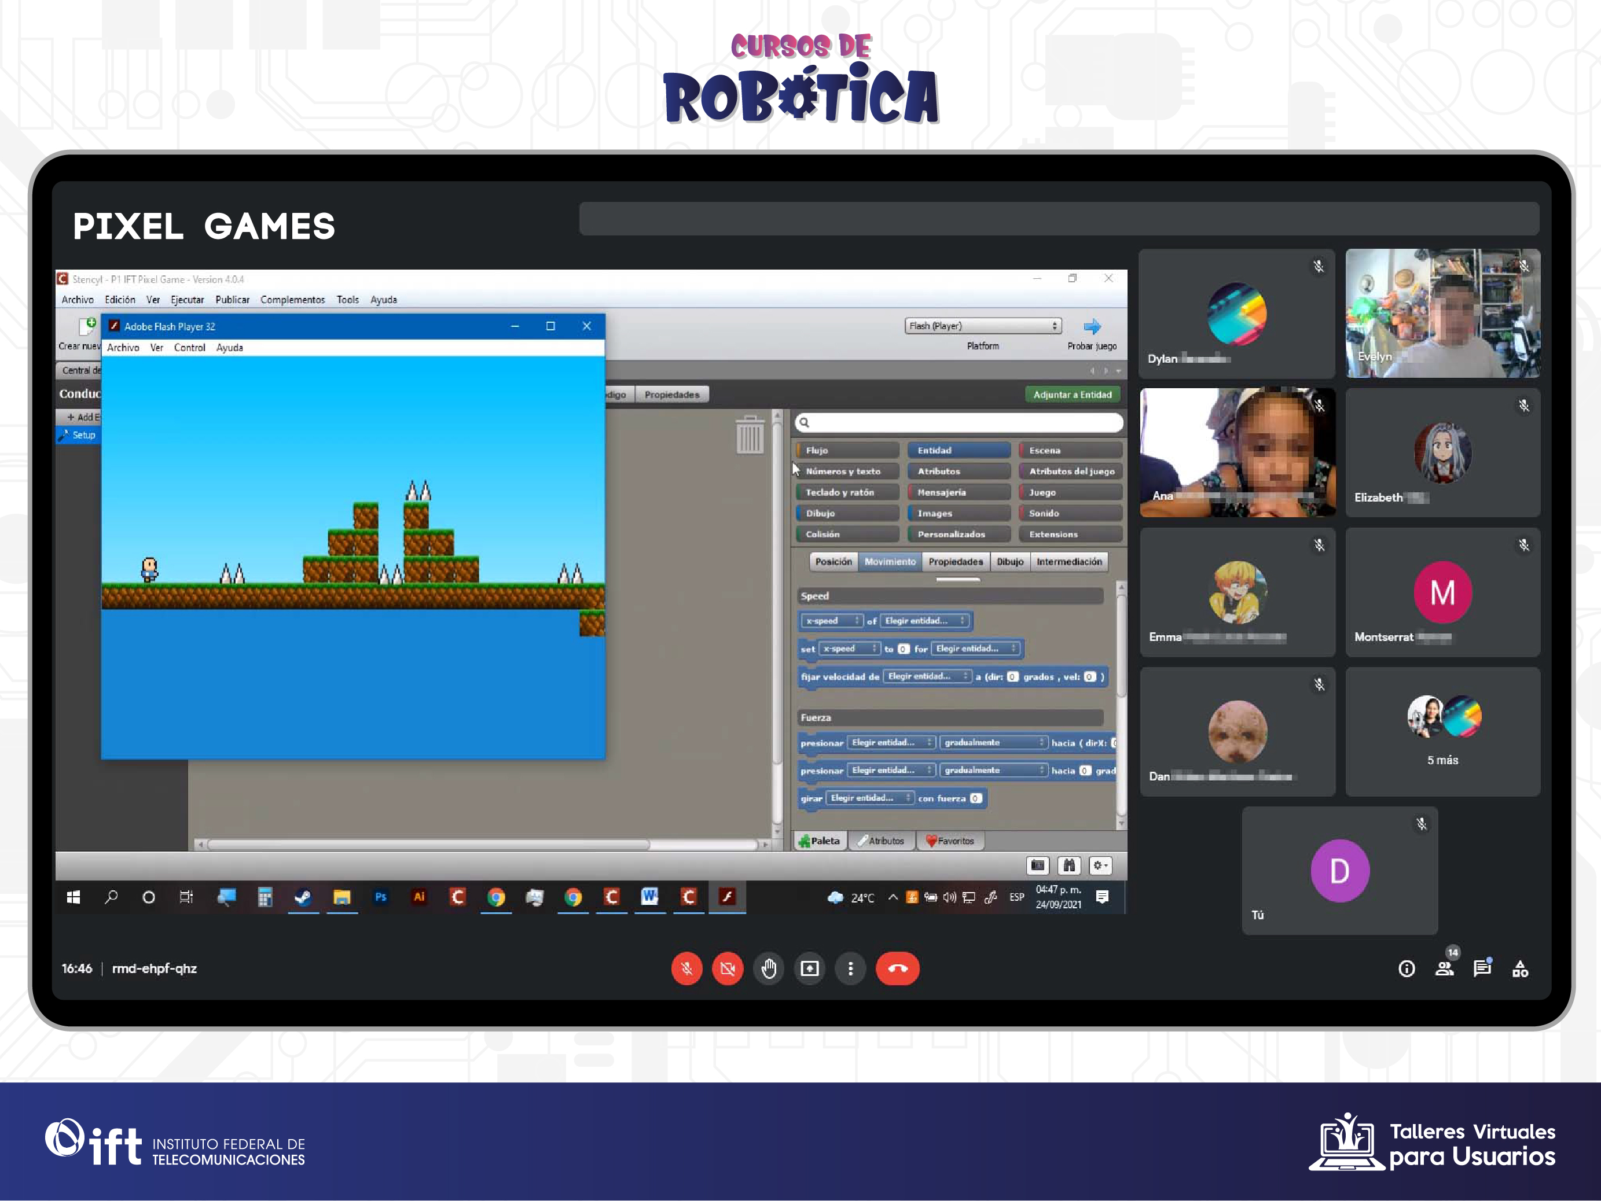Open Word from the taskbar
The image size is (1601, 1201).
click(x=650, y=897)
